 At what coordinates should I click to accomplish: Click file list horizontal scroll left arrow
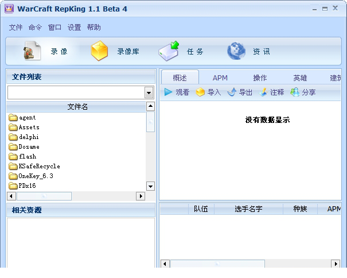[x=11, y=196]
